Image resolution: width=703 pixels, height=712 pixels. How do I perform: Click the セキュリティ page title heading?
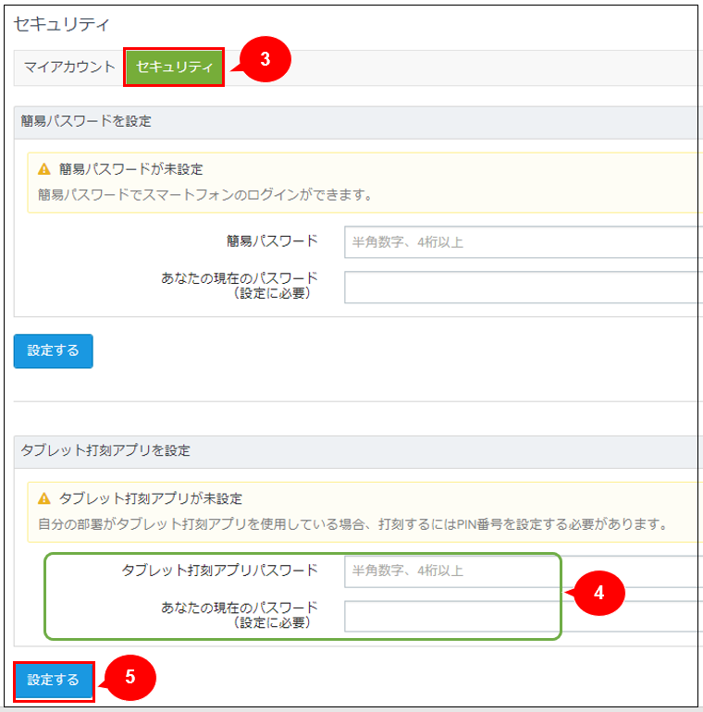tap(62, 21)
